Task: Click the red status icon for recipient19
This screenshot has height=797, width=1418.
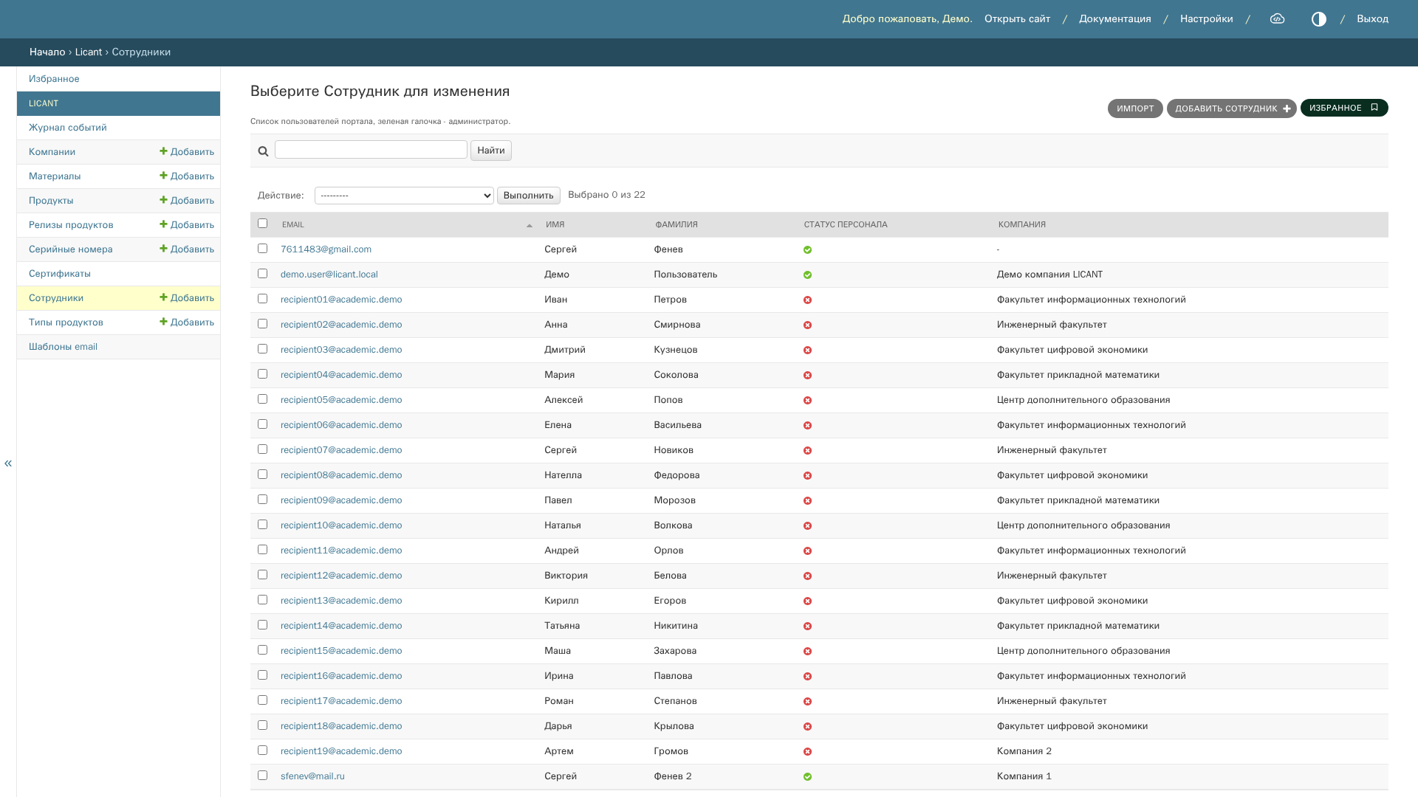Action: coord(807,752)
